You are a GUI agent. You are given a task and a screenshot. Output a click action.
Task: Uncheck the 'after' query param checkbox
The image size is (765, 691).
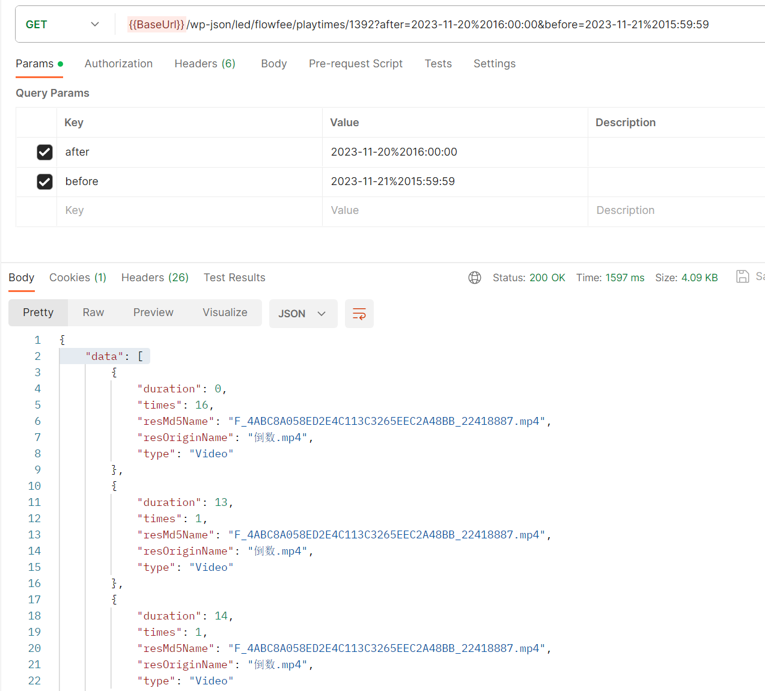[x=45, y=152]
